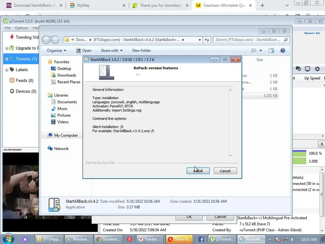Open the File menu in uTorrent

8,28
